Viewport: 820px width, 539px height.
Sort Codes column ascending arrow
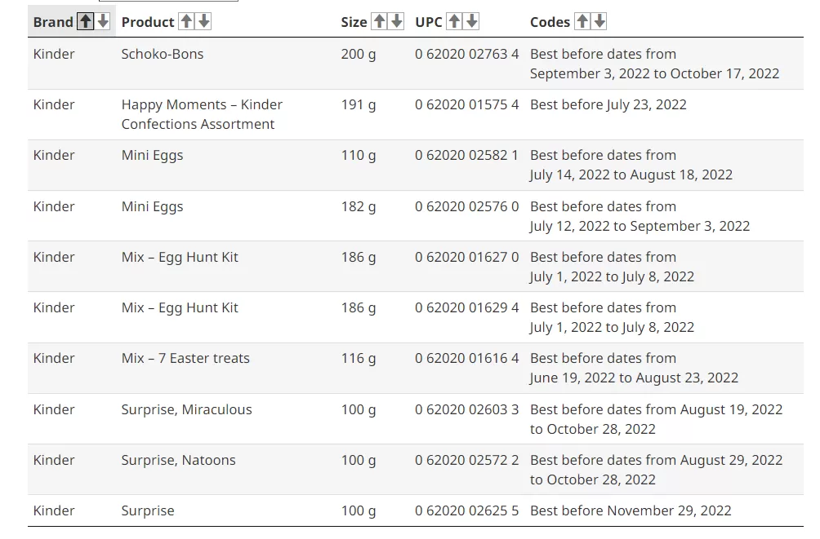pyautogui.click(x=582, y=21)
